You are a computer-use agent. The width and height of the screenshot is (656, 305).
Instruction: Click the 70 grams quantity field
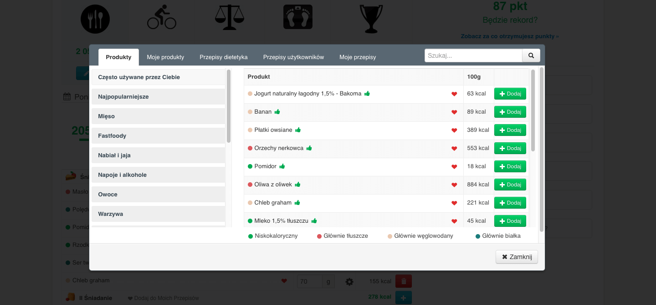(310, 281)
